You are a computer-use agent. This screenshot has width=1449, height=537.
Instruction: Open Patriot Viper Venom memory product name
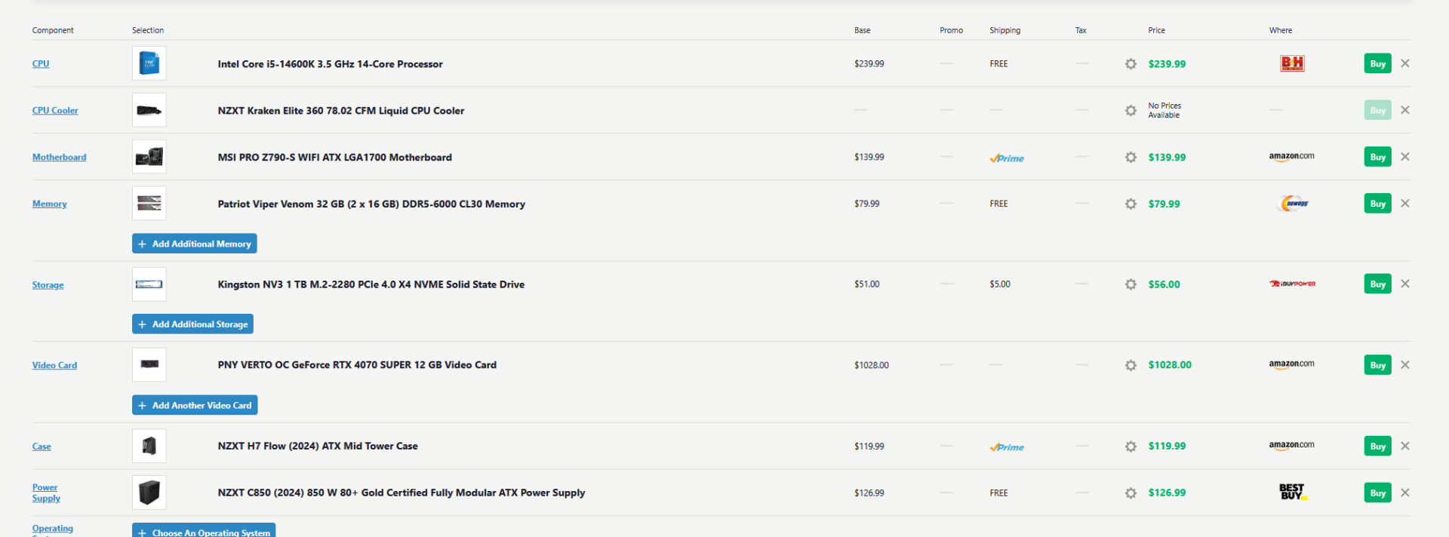point(371,204)
